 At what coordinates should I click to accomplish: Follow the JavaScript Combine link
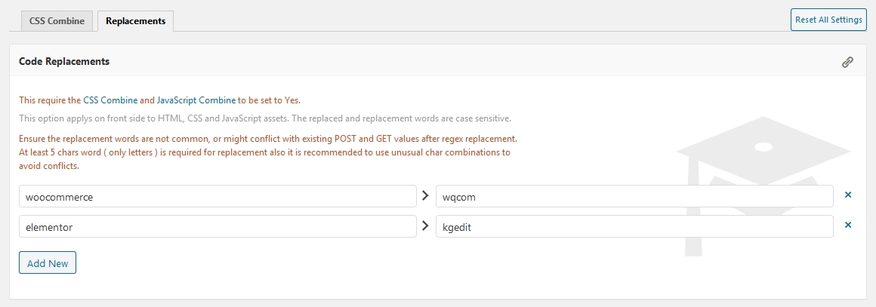coord(196,100)
